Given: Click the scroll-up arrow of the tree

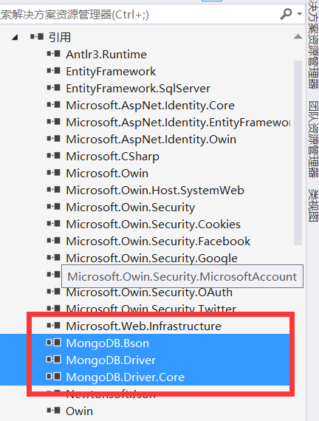Looking at the screenshot, I should tap(298, 36).
